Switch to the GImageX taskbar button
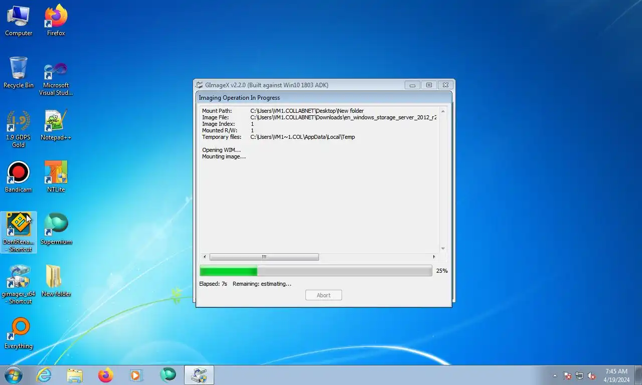The height and width of the screenshot is (385, 642). tap(199, 375)
